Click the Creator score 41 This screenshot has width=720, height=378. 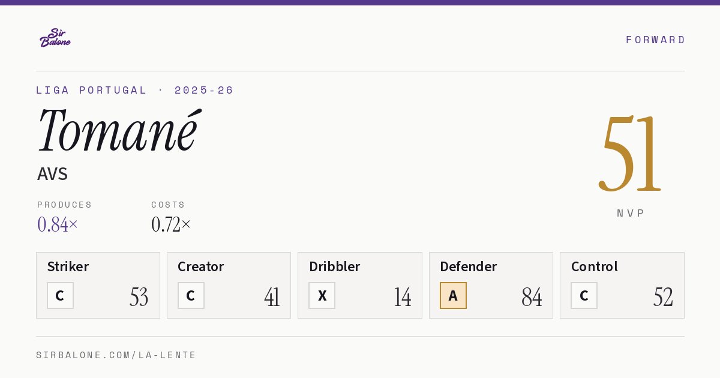tap(272, 297)
